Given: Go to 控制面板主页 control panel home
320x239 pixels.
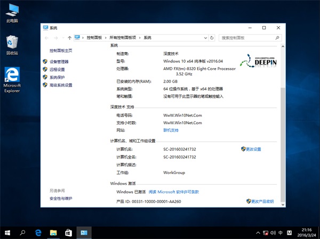Looking at the screenshot, I should [x=60, y=51].
